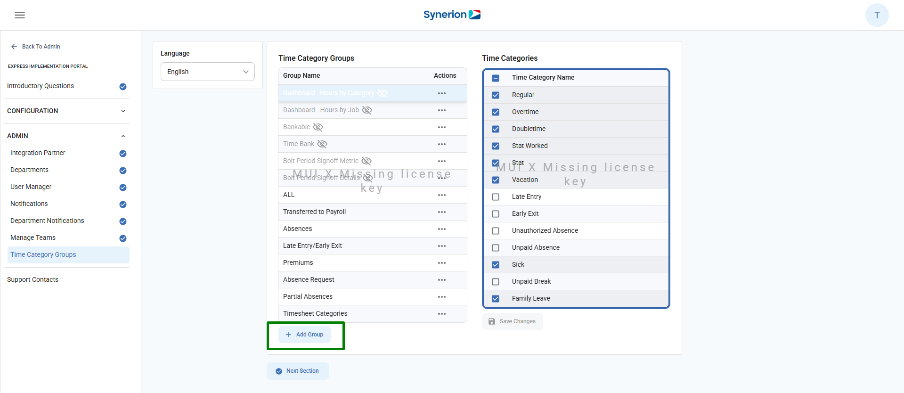The image size is (904, 393).
Task: Open actions menu for Timesheet Categories
Action: [x=441, y=314]
